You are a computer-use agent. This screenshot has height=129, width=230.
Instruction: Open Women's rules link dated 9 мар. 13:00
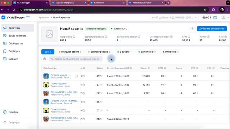pyautogui.click(x=64, y=92)
